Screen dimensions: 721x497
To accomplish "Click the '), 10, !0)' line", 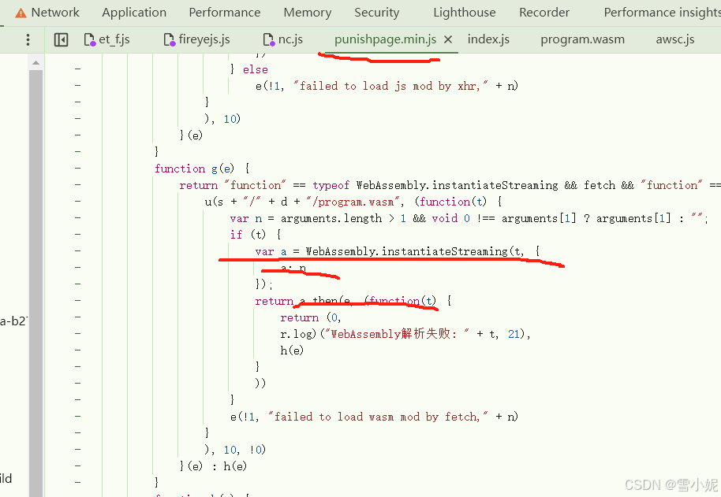I will click(235, 450).
